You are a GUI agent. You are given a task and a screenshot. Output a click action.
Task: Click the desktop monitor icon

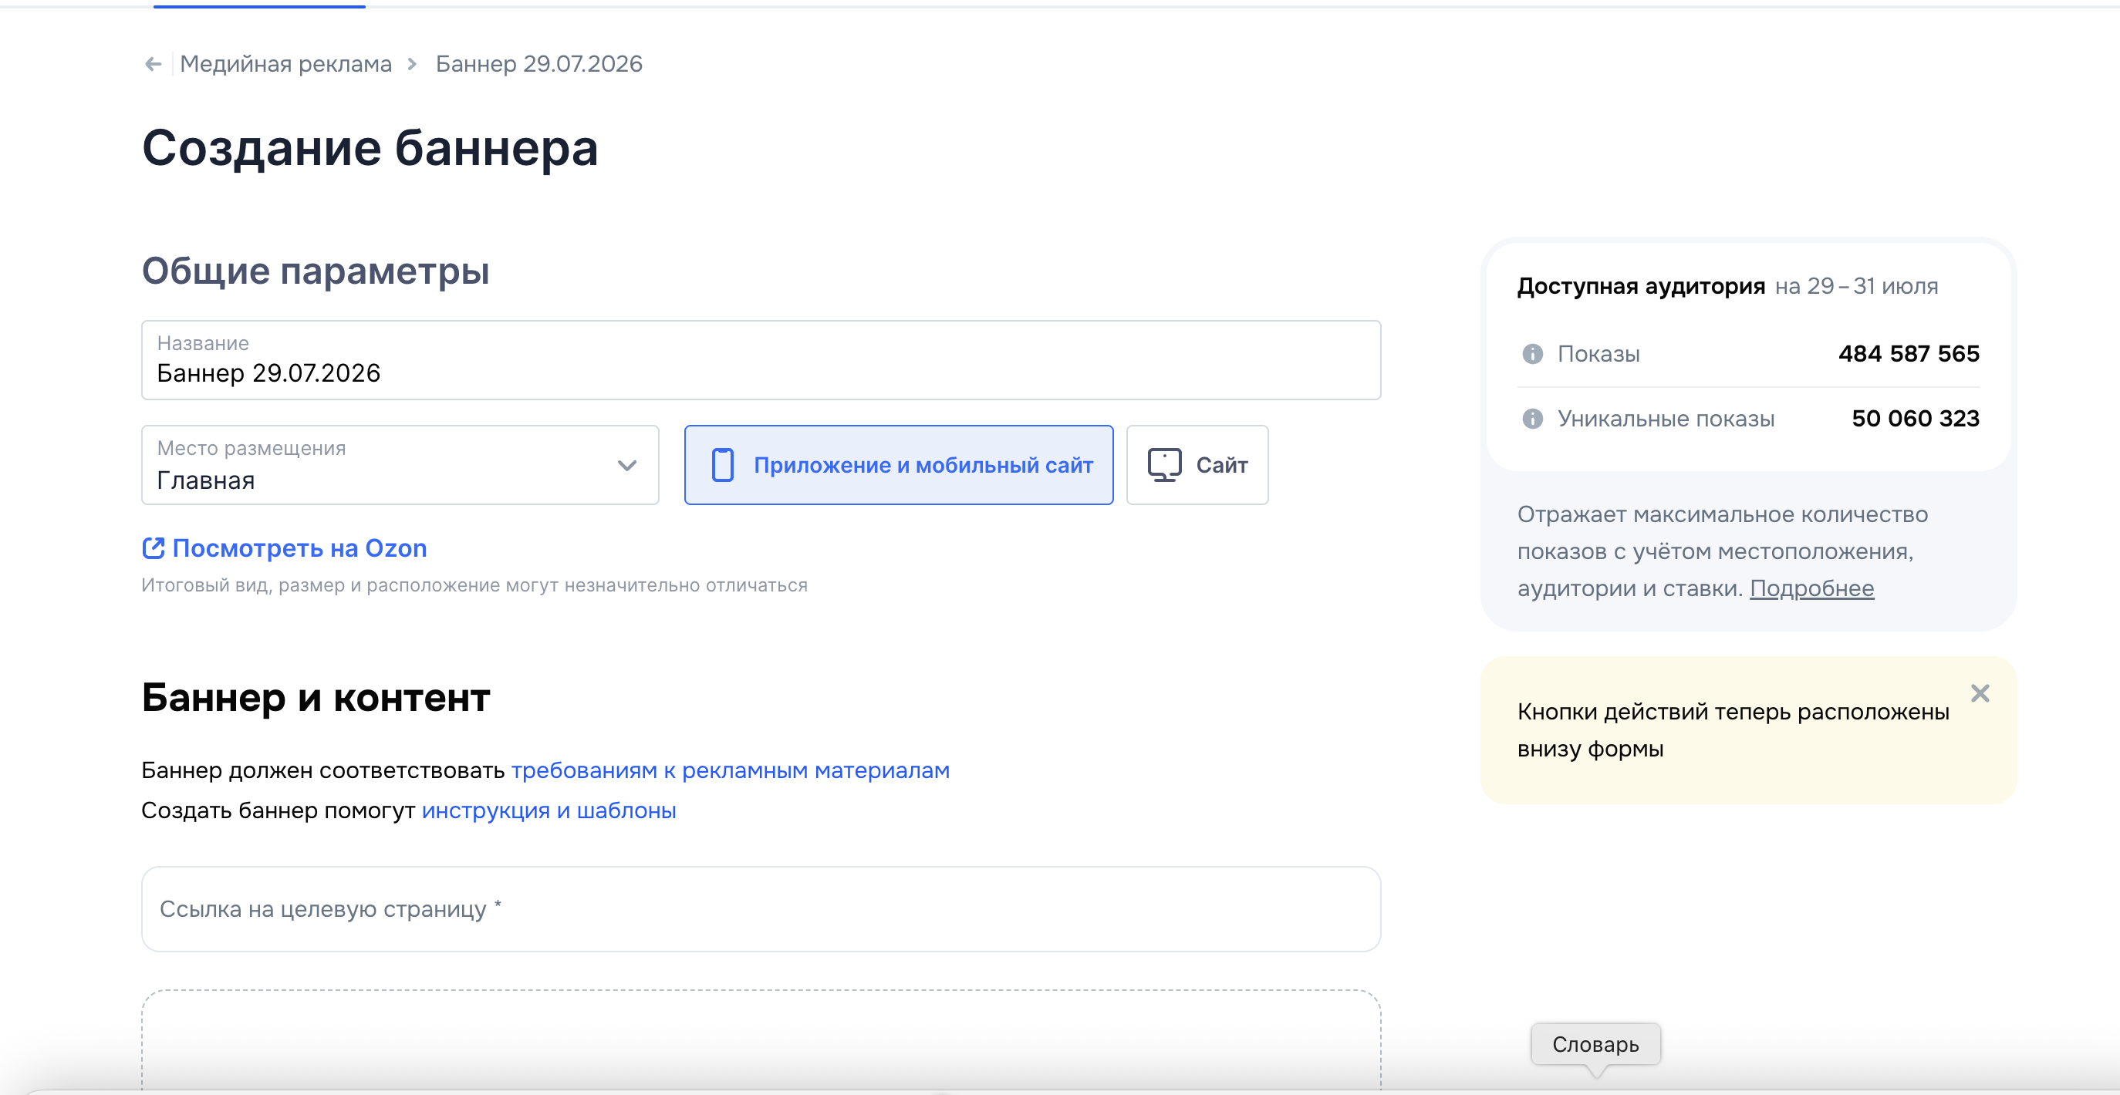(x=1164, y=465)
